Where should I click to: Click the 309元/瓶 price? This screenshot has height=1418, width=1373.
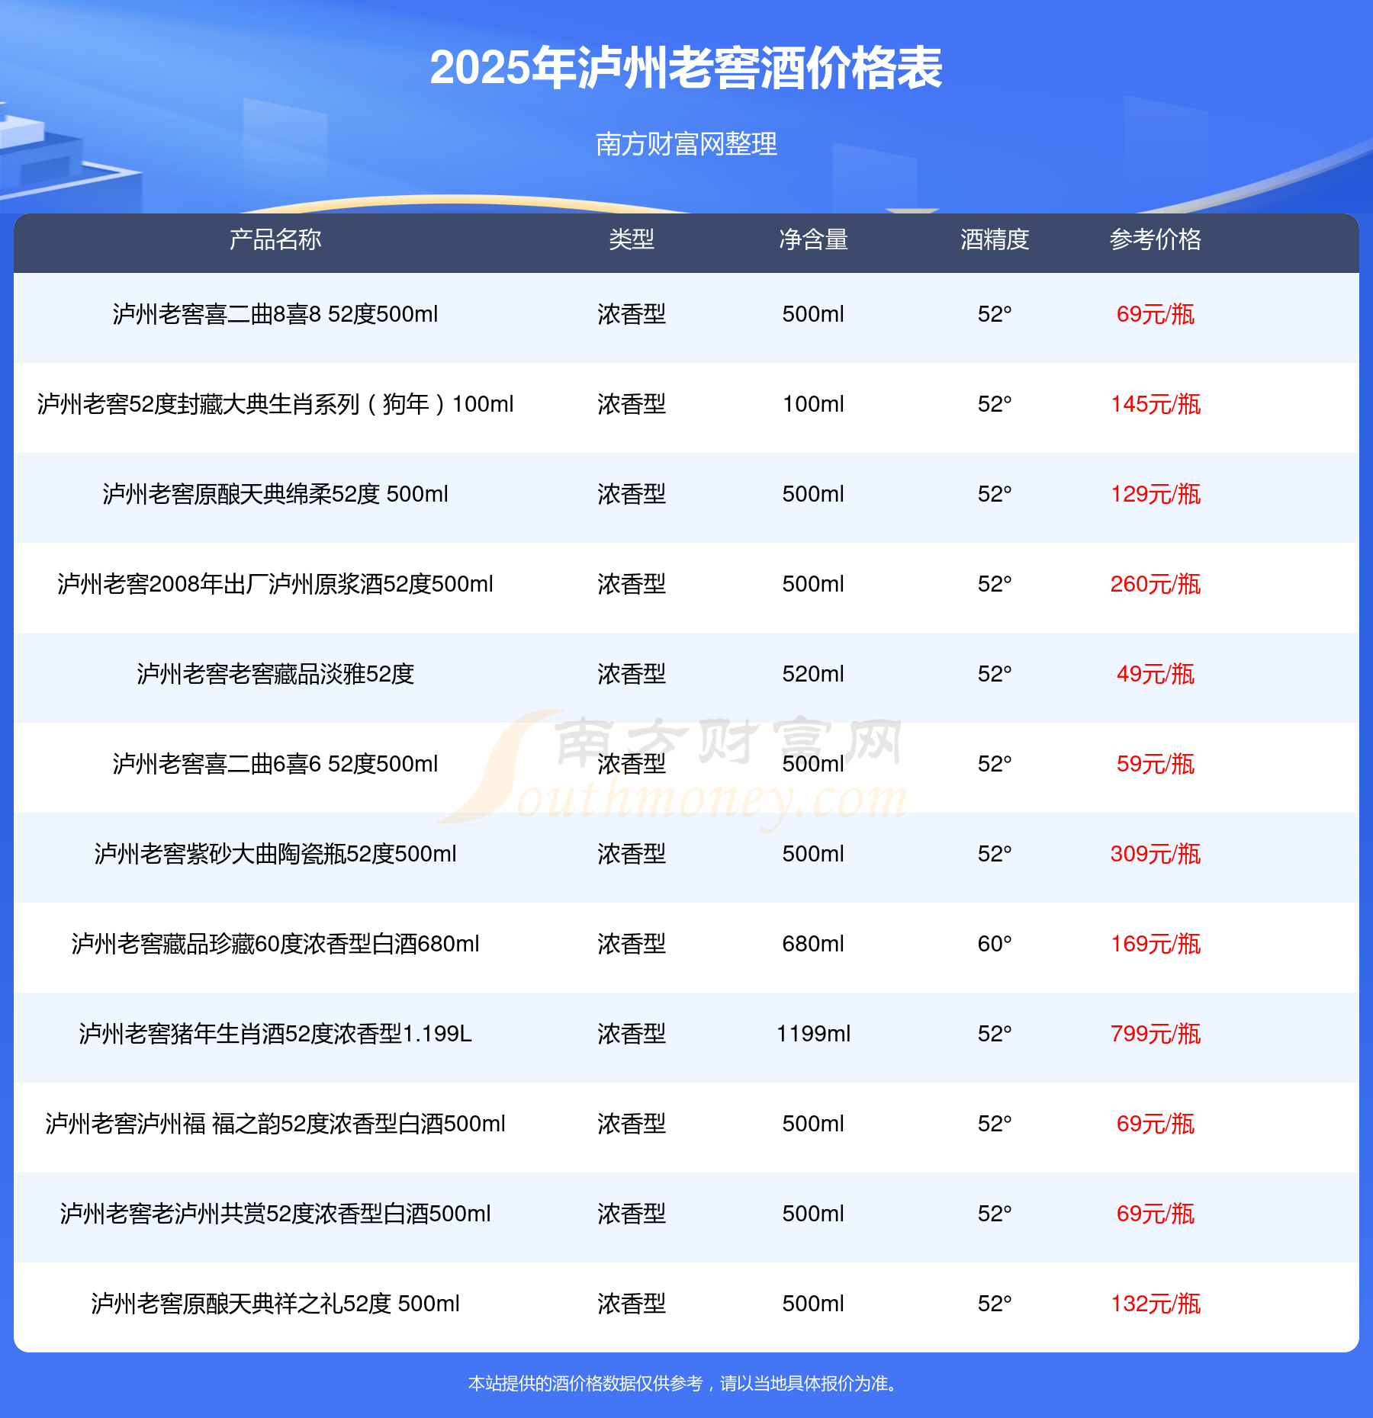click(x=1156, y=854)
